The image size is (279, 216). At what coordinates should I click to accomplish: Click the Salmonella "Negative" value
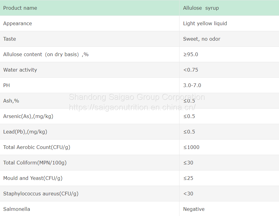(x=194, y=209)
